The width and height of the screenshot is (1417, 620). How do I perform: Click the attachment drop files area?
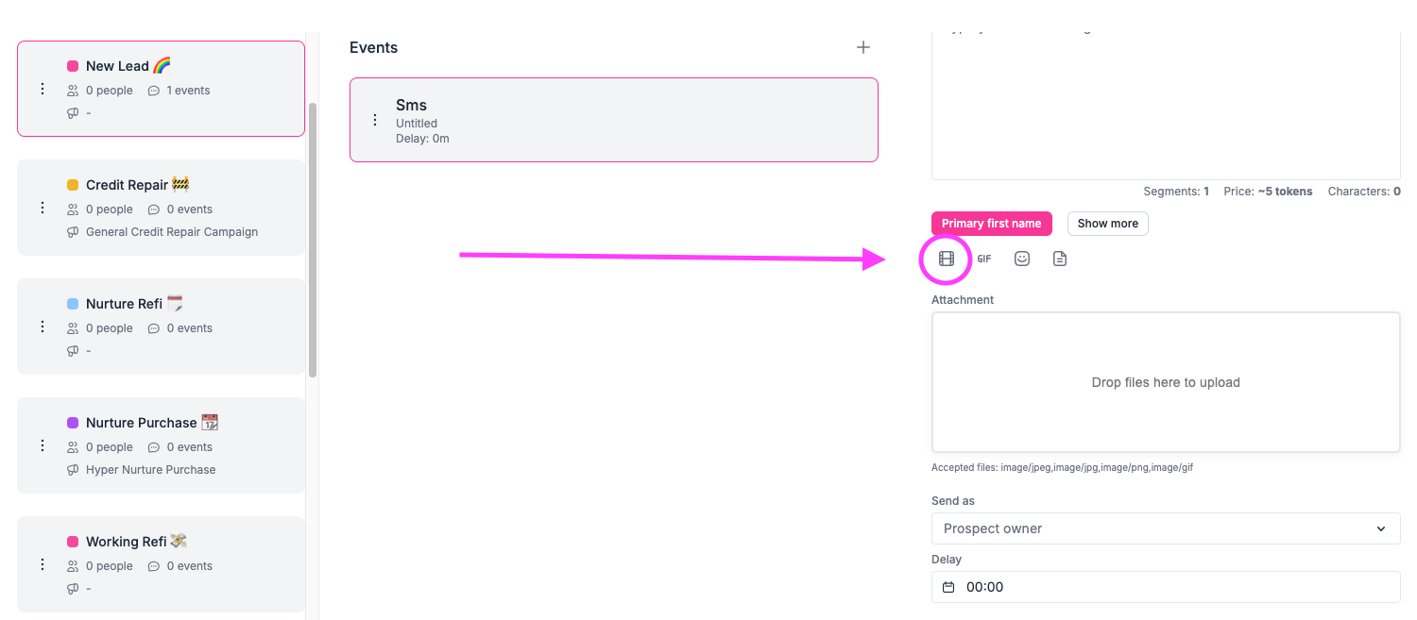click(1165, 382)
